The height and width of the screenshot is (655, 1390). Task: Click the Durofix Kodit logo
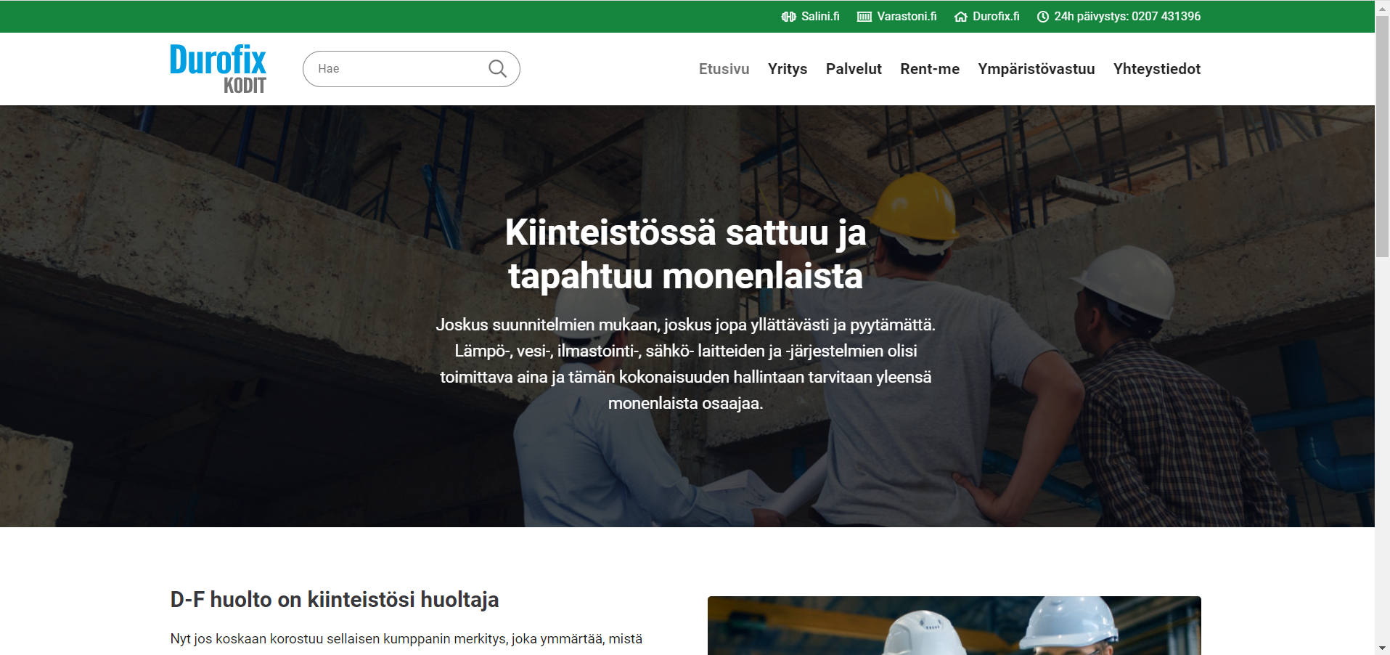[217, 68]
